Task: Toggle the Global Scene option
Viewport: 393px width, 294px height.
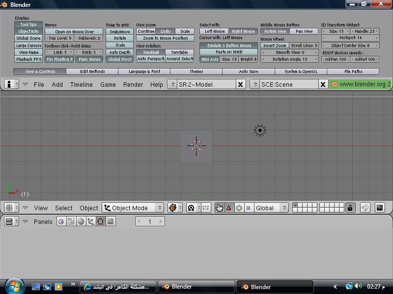Action: pyautogui.click(x=28, y=38)
